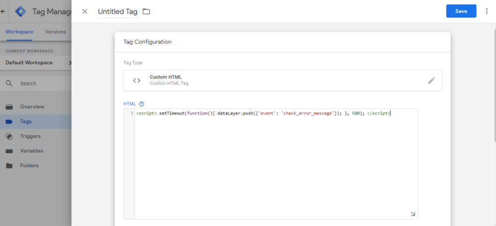Click the search magnifier icon

9,83
